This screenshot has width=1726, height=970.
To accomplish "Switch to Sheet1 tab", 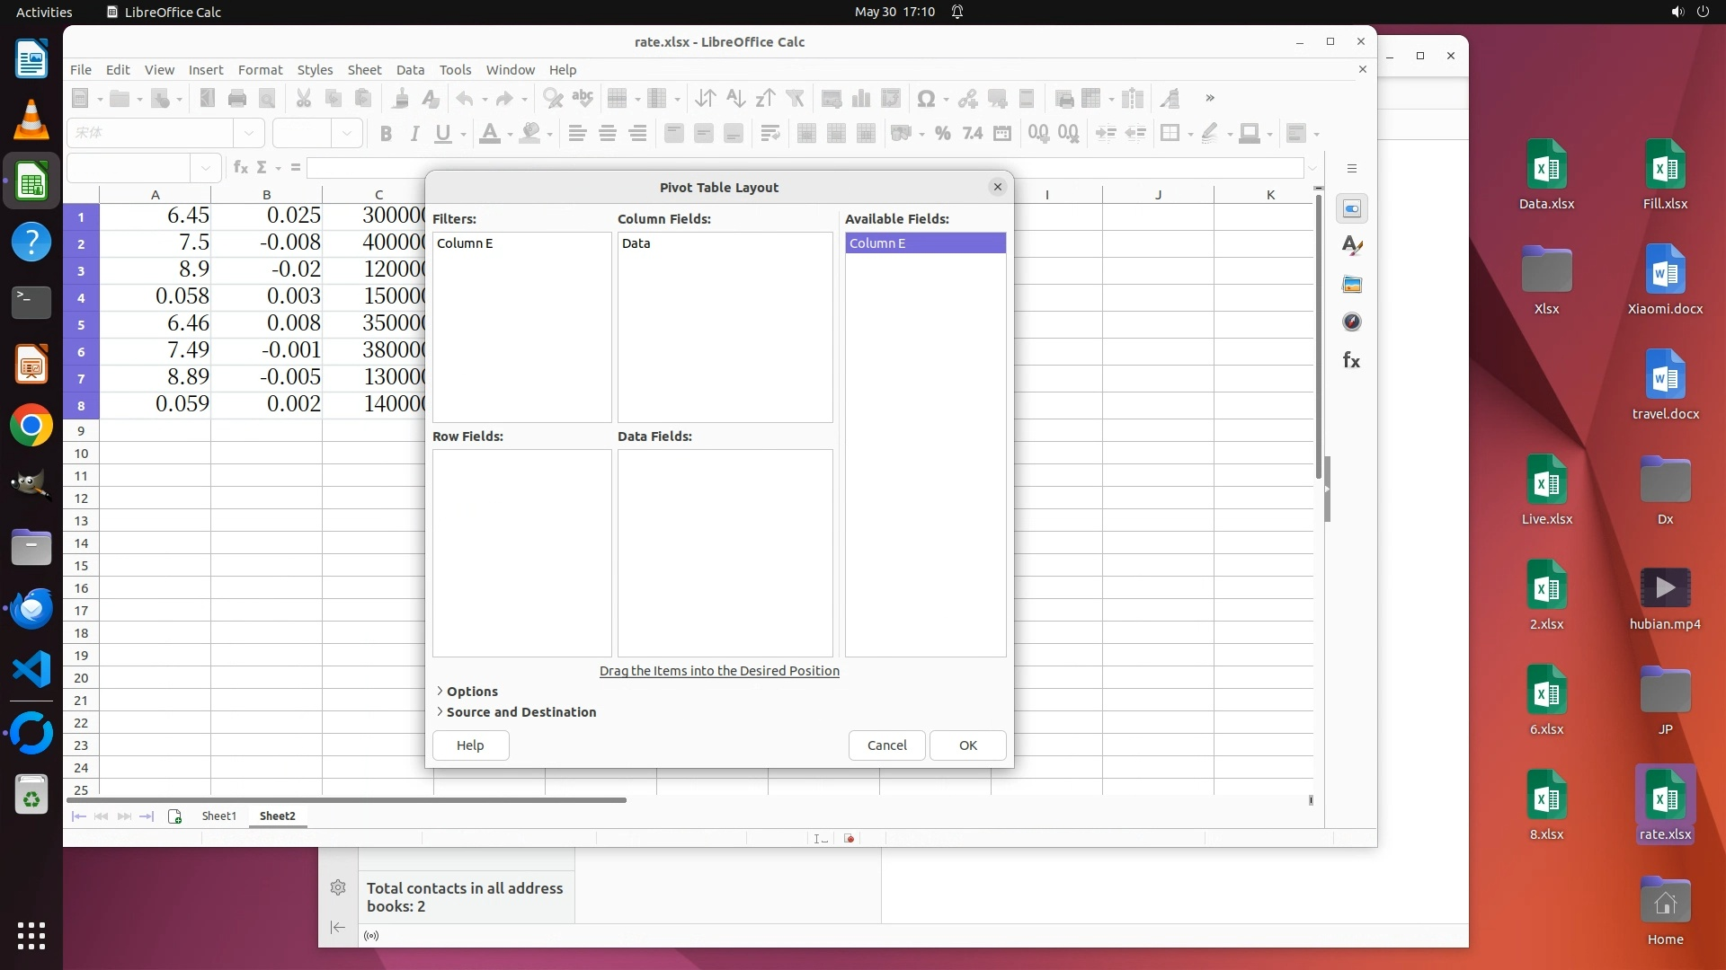I will click(x=218, y=816).
